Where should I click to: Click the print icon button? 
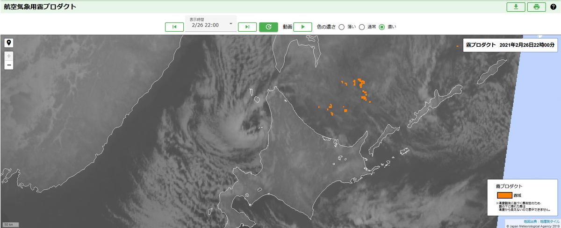coord(537,7)
